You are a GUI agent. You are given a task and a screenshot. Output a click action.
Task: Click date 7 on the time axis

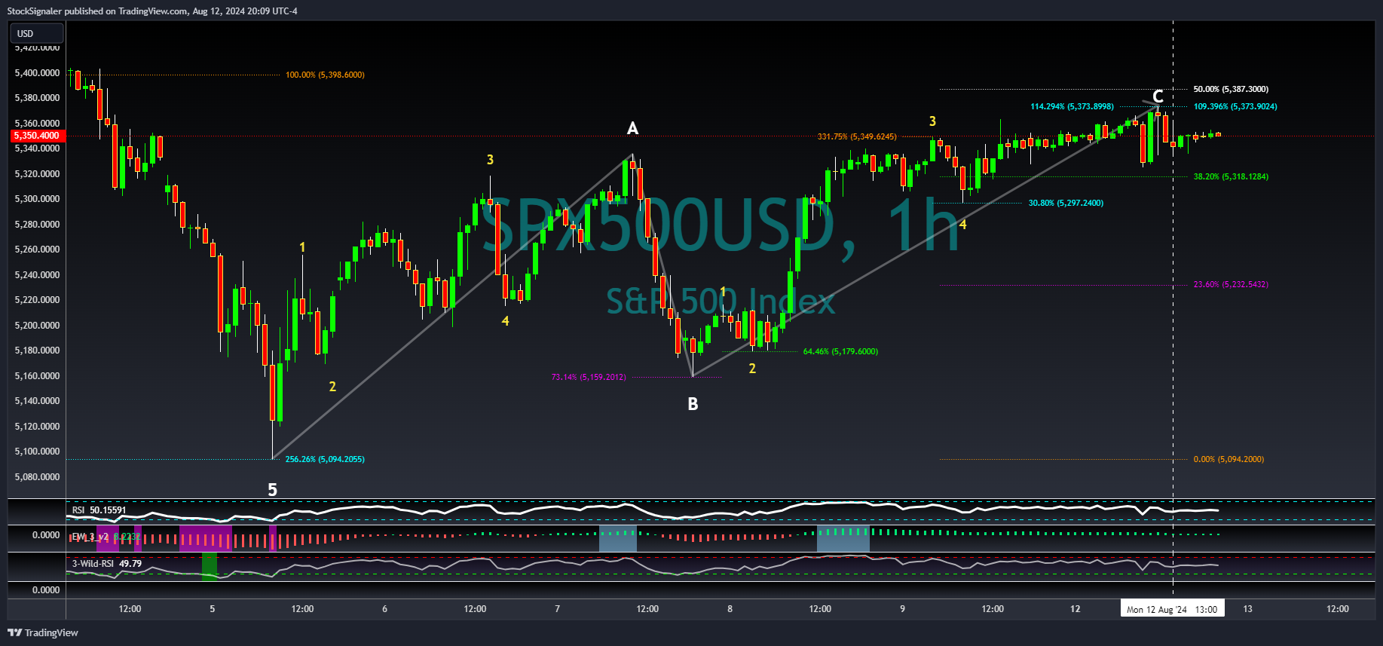pos(558,609)
